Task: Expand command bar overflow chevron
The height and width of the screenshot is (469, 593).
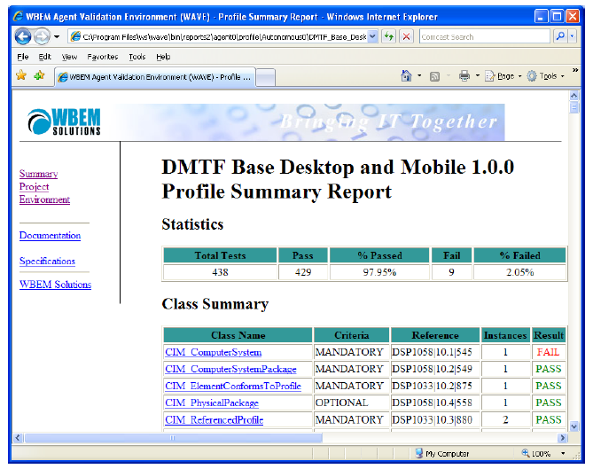Action: click(575, 70)
